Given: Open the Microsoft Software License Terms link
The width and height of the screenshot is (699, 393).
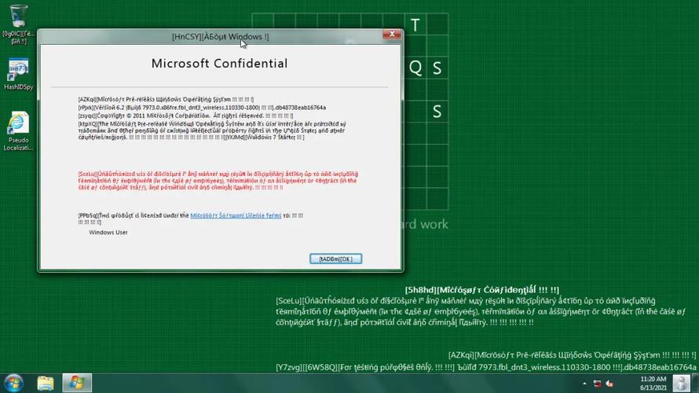Looking at the screenshot, I should coord(236,215).
